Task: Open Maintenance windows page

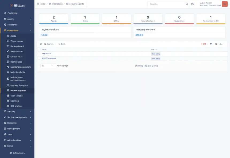Action: coord(21,67)
